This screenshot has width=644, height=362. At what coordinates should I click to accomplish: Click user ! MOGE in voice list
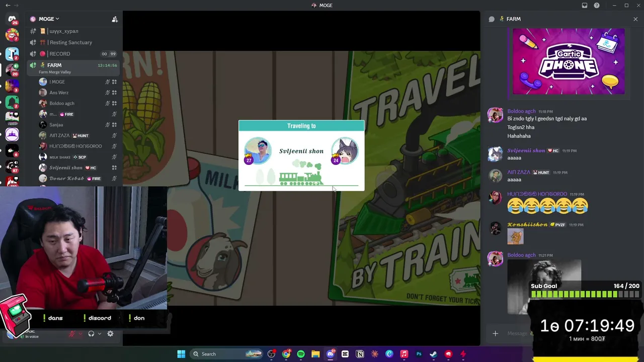click(57, 82)
